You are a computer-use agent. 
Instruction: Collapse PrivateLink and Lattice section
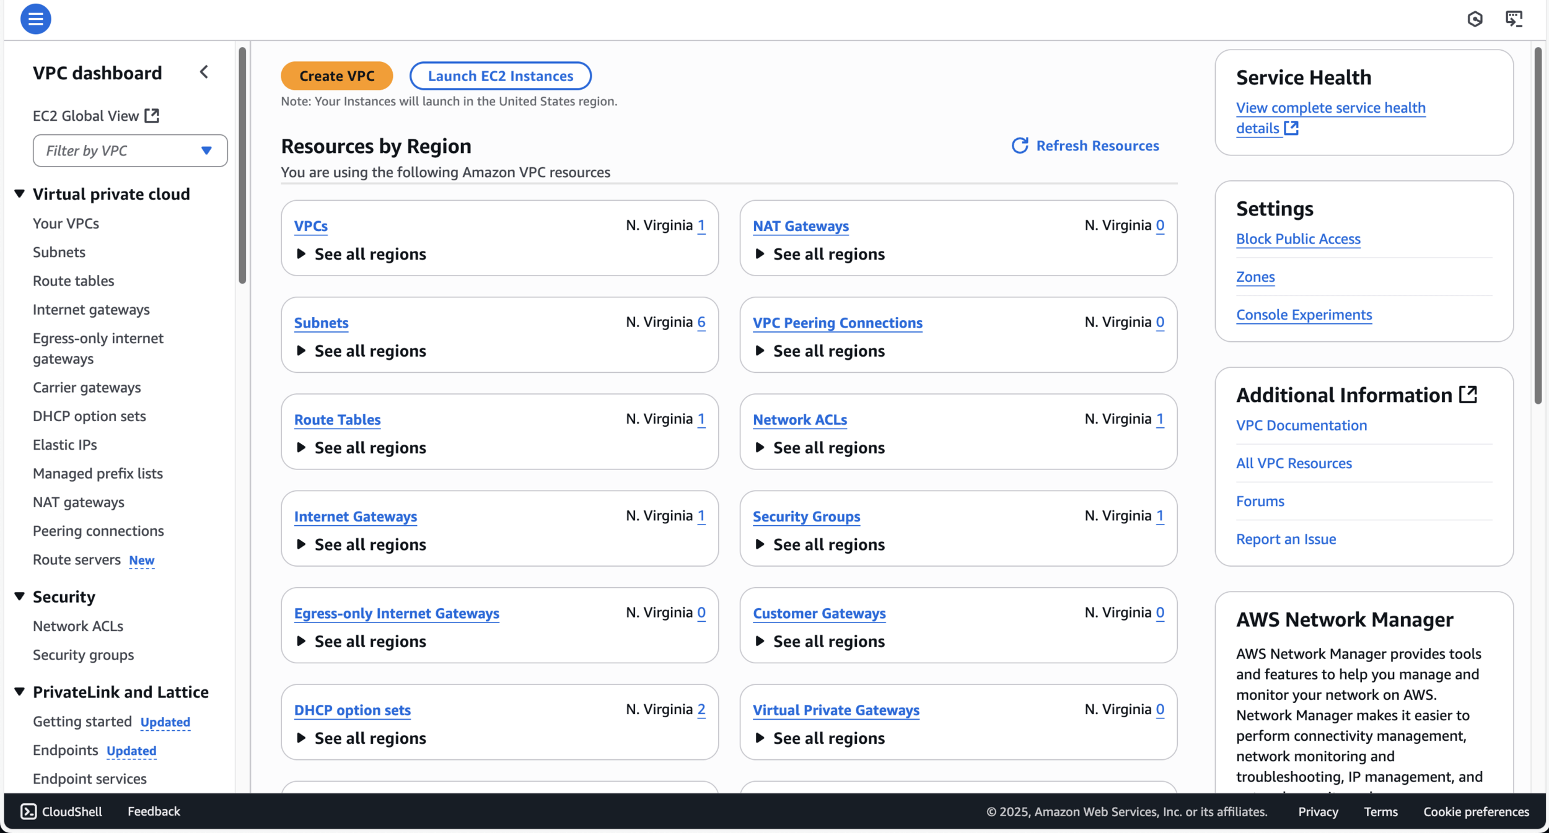coord(20,692)
